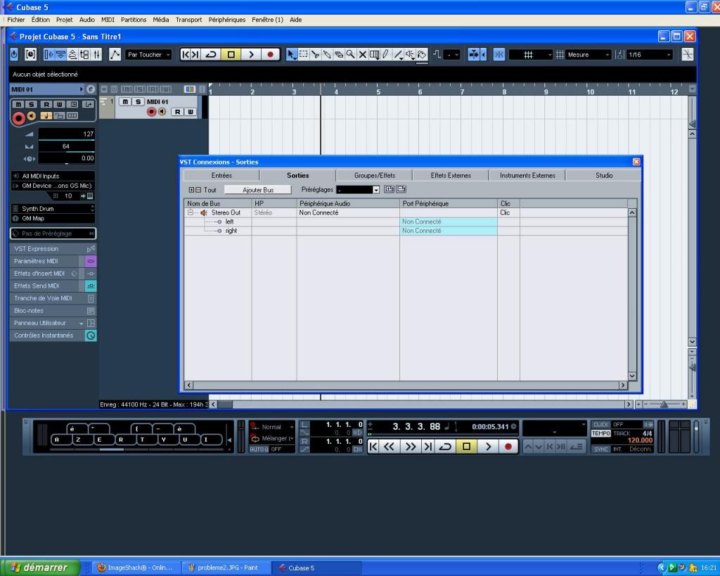This screenshot has height=576, width=720.
Task: Click the Edit 'e' button on MIDI 01 inspector
Action: tap(91, 89)
